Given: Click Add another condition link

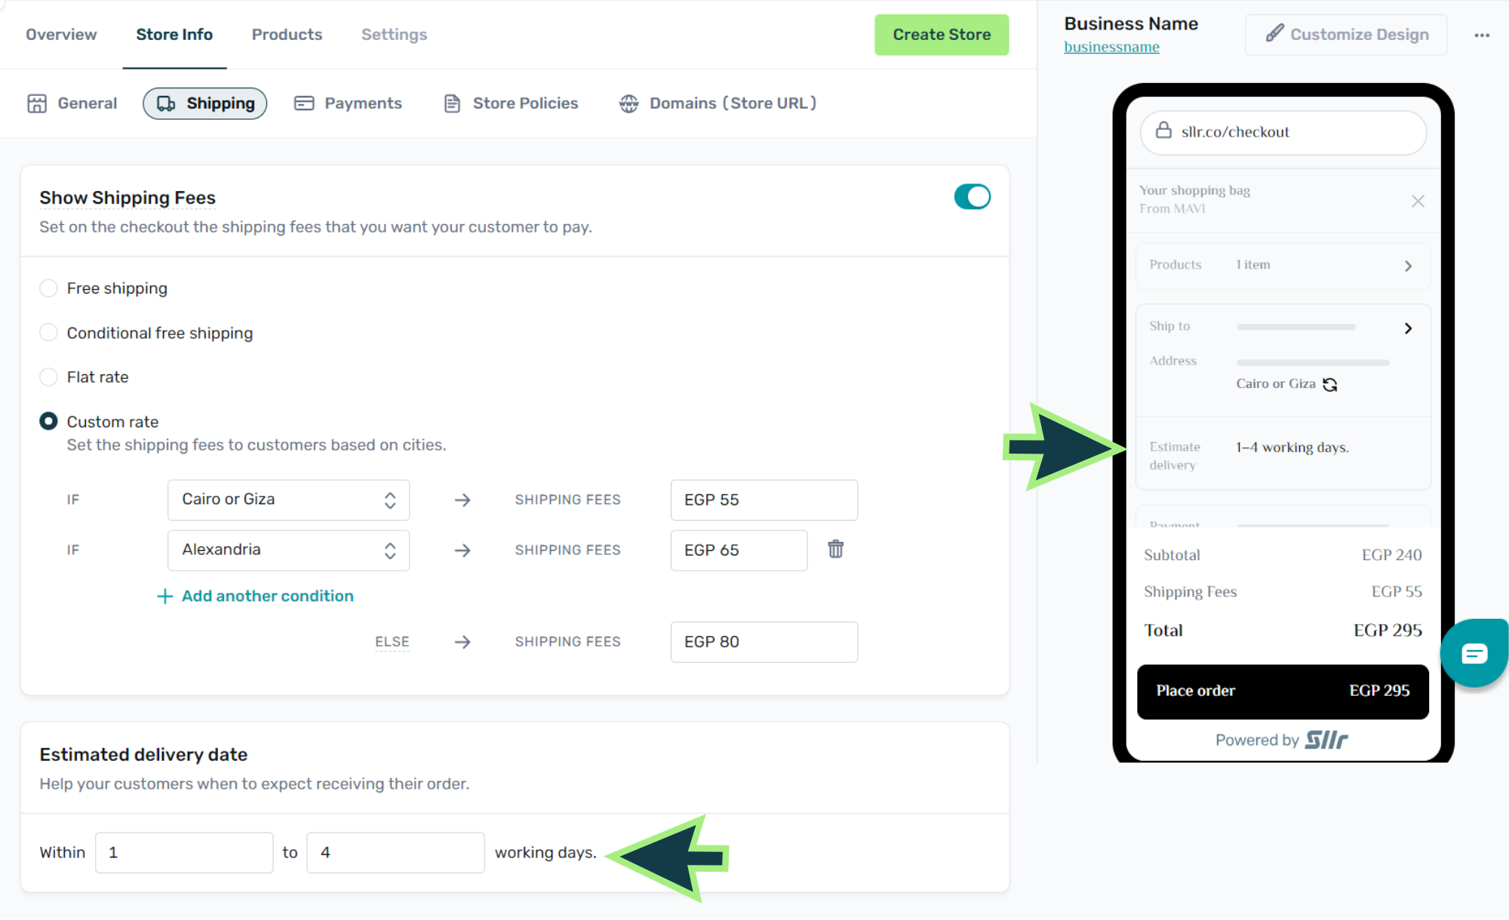Looking at the screenshot, I should coord(255,596).
